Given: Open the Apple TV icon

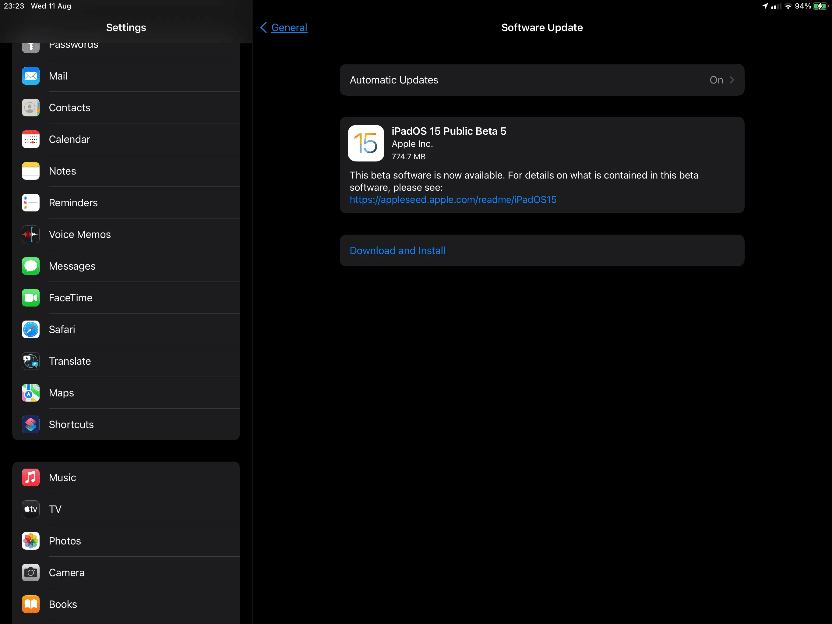Looking at the screenshot, I should (30, 509).
